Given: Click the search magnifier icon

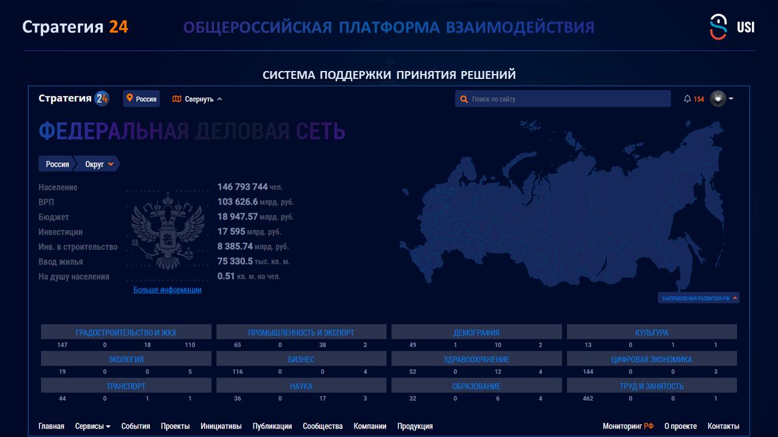Looking at the screenshot, I should coord(464,99).
